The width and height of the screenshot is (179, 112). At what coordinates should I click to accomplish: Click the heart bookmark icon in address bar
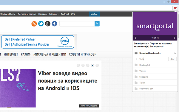click(x=175, y=8)
